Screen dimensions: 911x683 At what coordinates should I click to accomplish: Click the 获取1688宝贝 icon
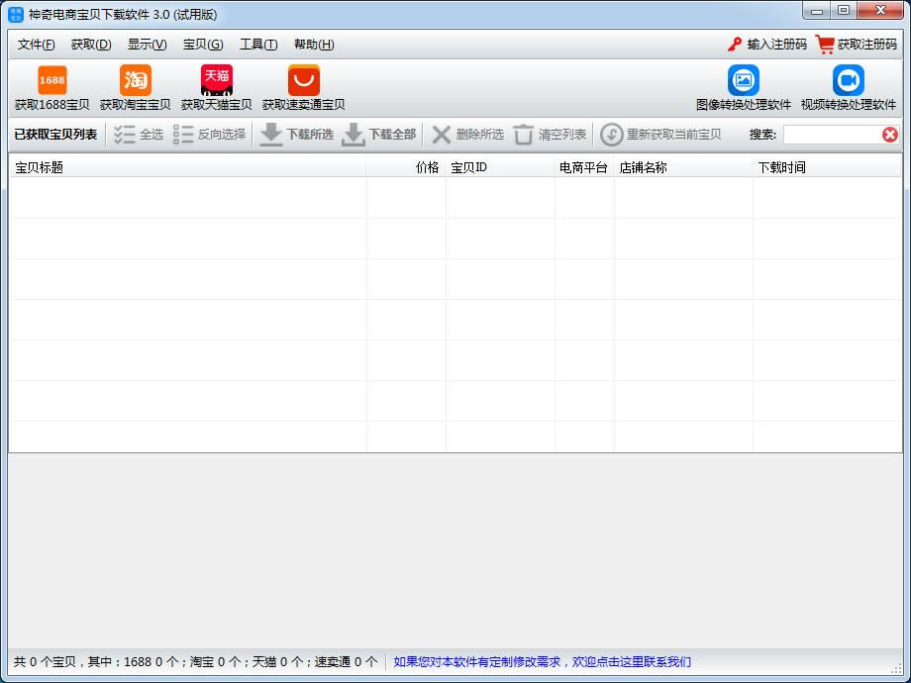pyautogui.click(x=51, y=80)
